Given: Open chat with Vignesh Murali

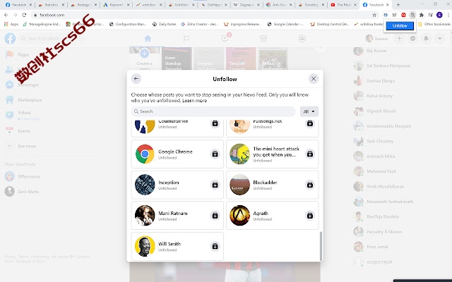Looking at the screenshot, I should click(x=381, y=111).
